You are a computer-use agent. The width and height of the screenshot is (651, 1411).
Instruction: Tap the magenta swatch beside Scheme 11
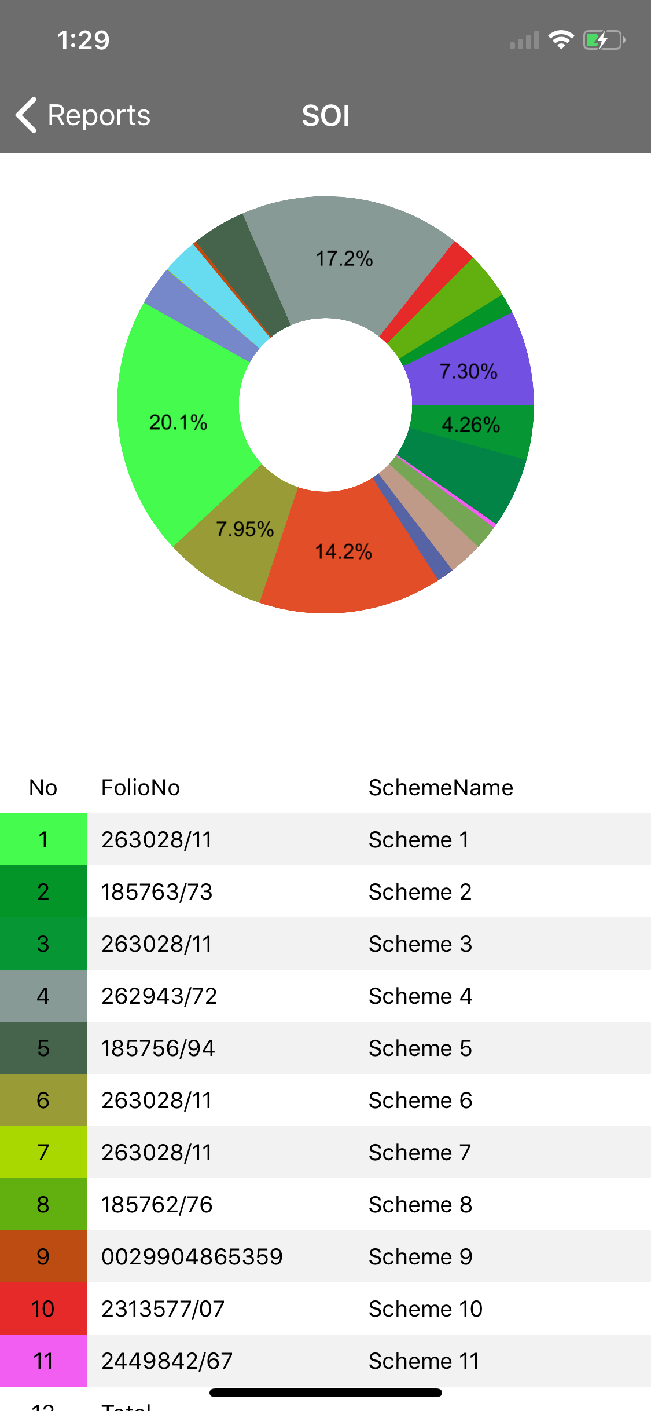tap(43, 1361)
